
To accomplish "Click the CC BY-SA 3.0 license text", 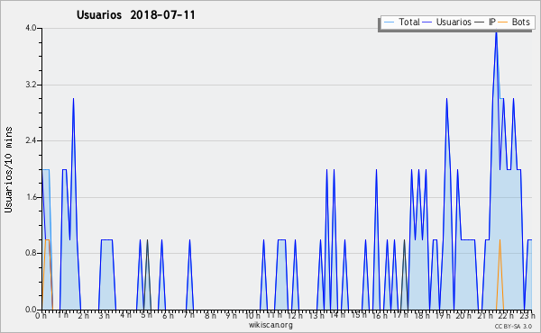I will pyautogui.click(x=513, y=327).
